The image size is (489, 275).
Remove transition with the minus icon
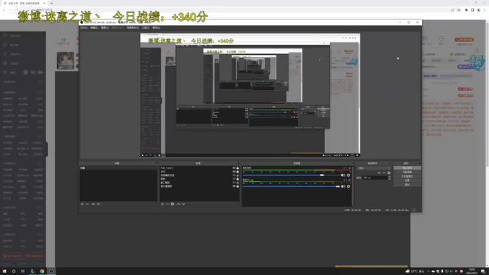coord(384,173)
